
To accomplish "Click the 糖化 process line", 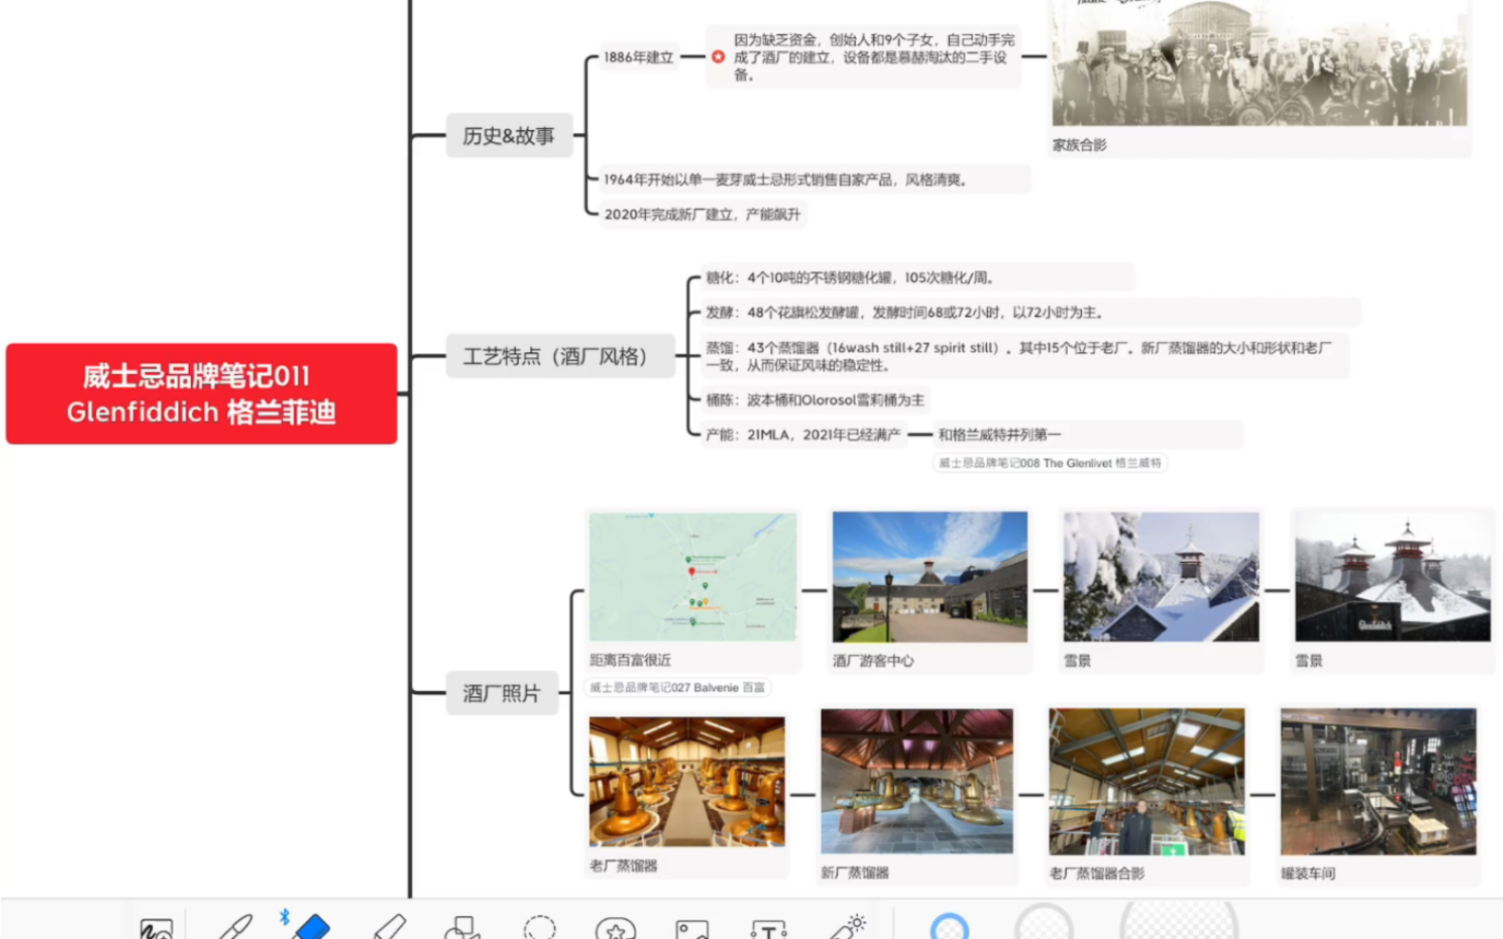I will tap(917, 277).
